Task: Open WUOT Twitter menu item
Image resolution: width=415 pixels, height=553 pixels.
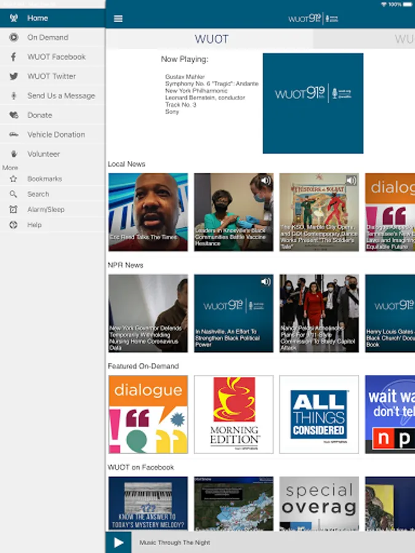Action: click(53, 76)
